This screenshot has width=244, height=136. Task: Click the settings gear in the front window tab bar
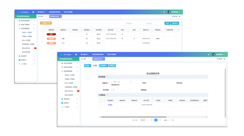coord(224,59)
